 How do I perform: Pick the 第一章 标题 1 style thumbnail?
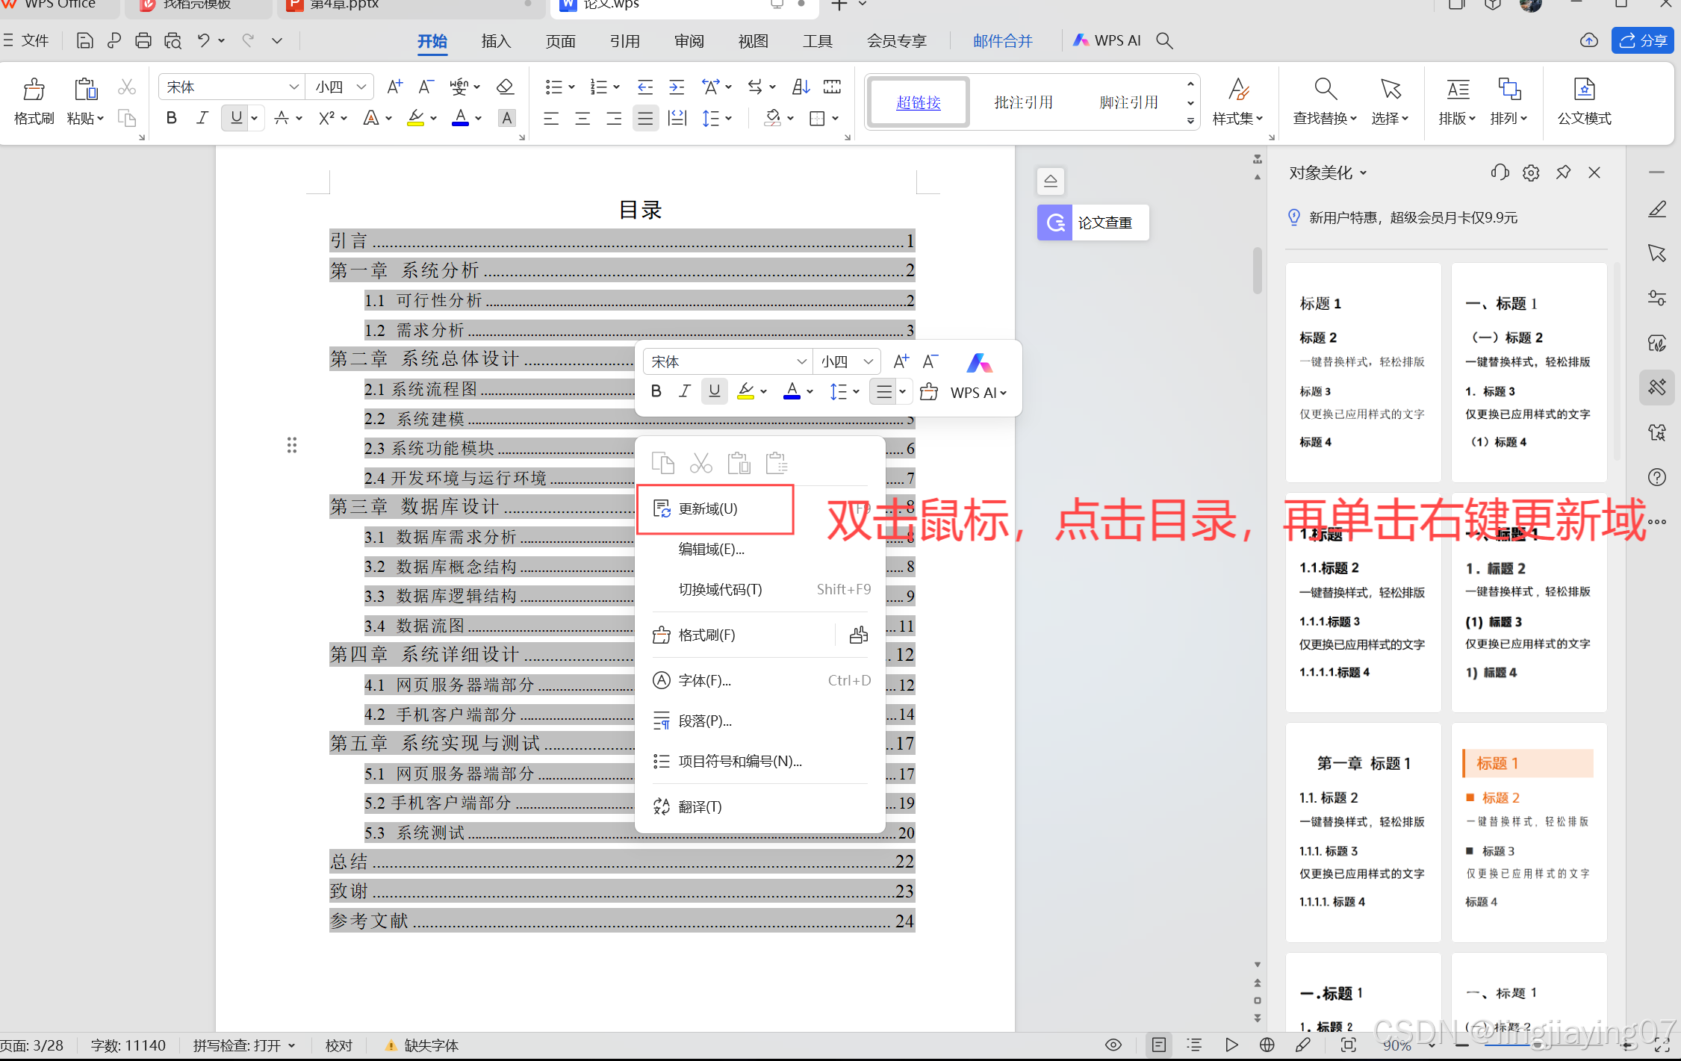click(1363, 831)
